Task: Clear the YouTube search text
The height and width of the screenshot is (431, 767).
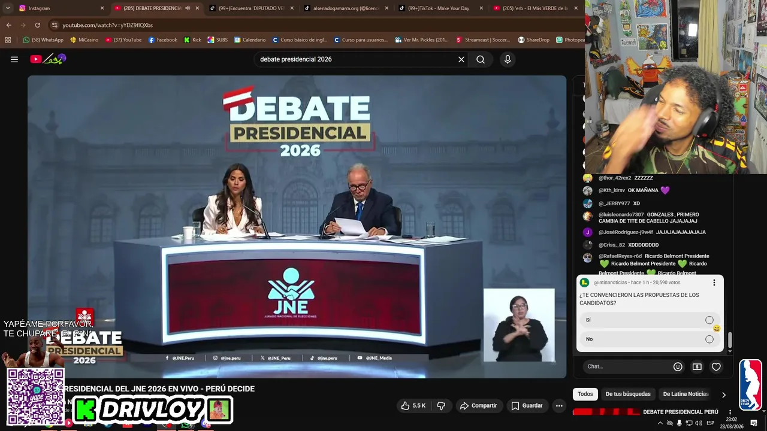Action: pos(461,59)
